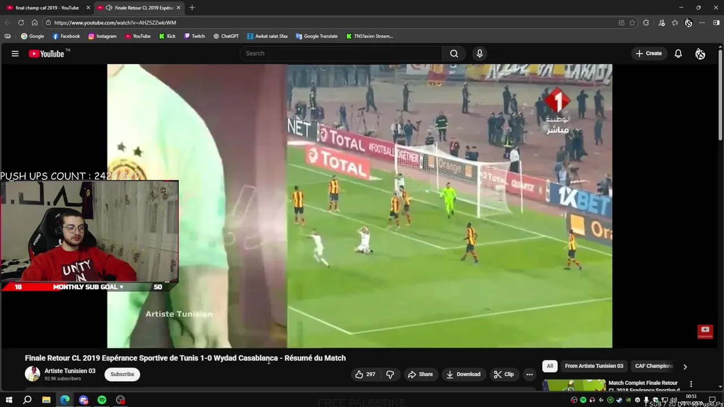Viewport: 724px width, 407px height.
Task: Focus the YouTube search field
Action: (341, 53)
